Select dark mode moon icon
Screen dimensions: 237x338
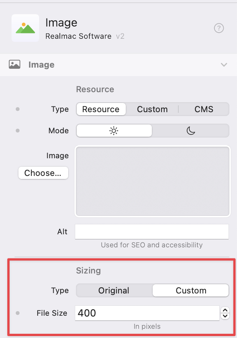191,131
